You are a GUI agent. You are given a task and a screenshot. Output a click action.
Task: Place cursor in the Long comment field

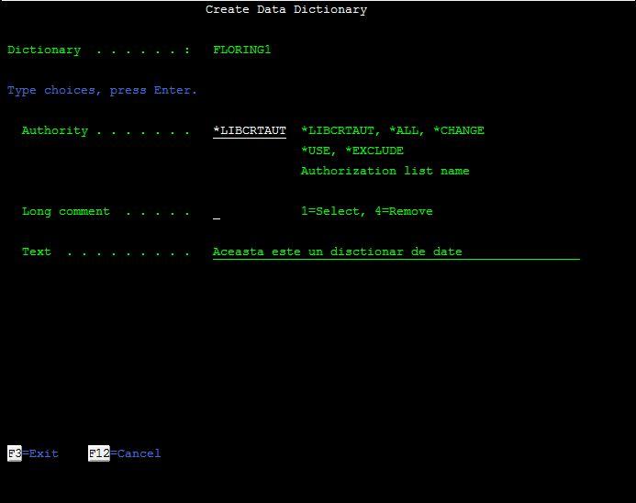217,212
